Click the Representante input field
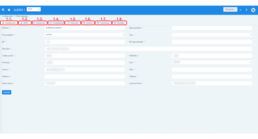Screen dimensions: 258x139 click(x=212, y=28)
